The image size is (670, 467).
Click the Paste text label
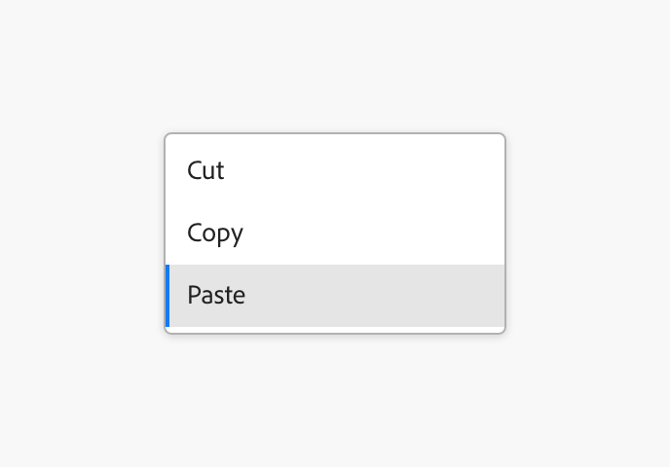[x=216, y=295]
